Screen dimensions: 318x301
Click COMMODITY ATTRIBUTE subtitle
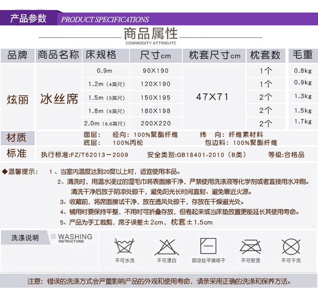coord(151,43)
